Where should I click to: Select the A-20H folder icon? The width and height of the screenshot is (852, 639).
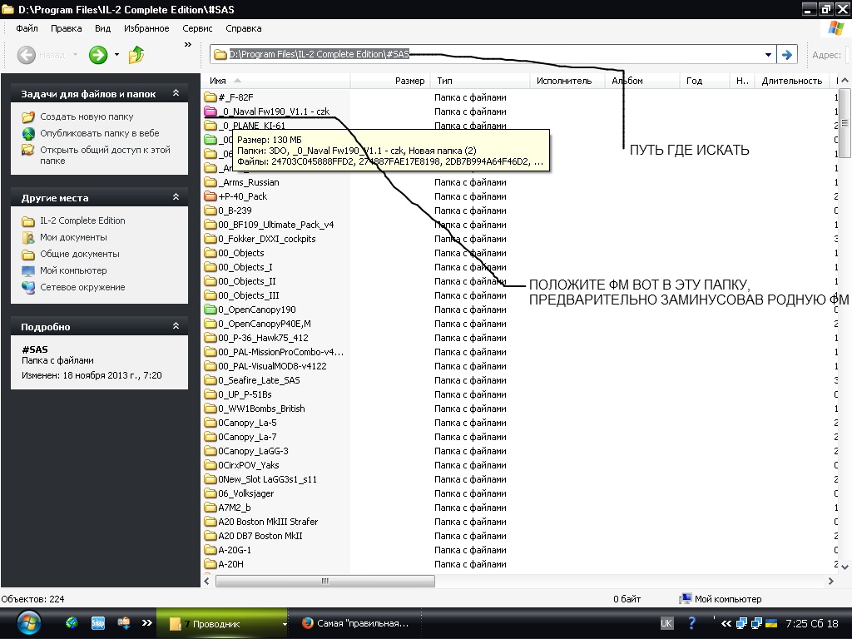tap(211, 564)
